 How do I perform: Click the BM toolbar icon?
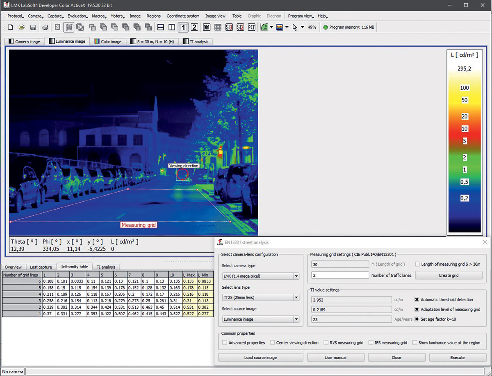click(206, 27)
